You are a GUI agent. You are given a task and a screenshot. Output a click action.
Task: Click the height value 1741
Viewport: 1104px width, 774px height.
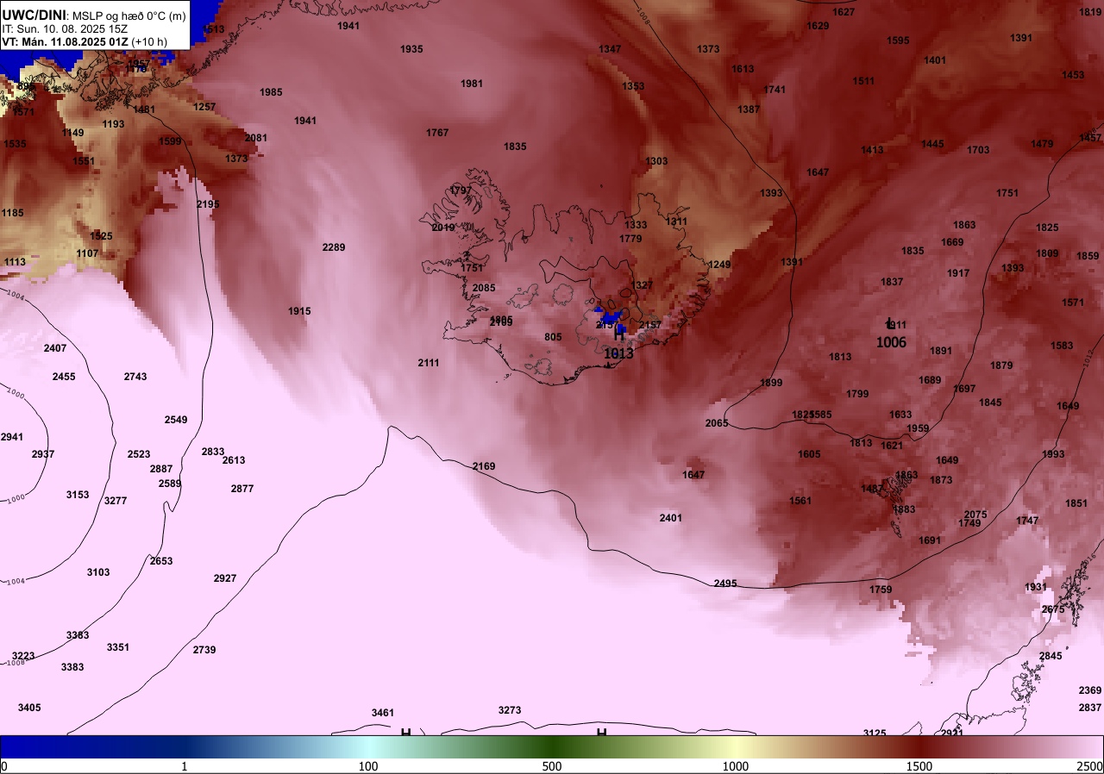pyautogui.click(x=775, y=90)
